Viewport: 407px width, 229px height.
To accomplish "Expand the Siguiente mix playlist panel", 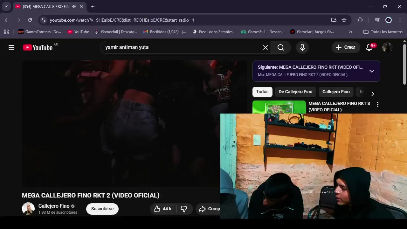I will [x=371, y=71].
